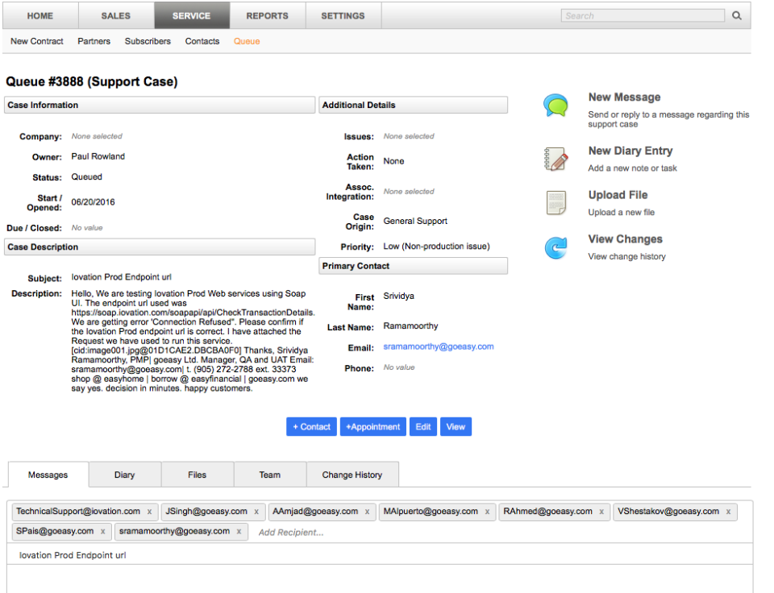Image resolution: width=774 pixels, height=593 pixels.
Task: Go to Subscribers submenu
Action: pos(148,41)
